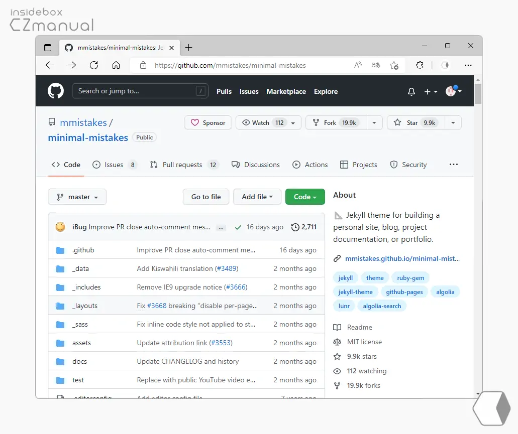518x434 pixels.
Task: Open the _sass folder
Action: point(80,324)
